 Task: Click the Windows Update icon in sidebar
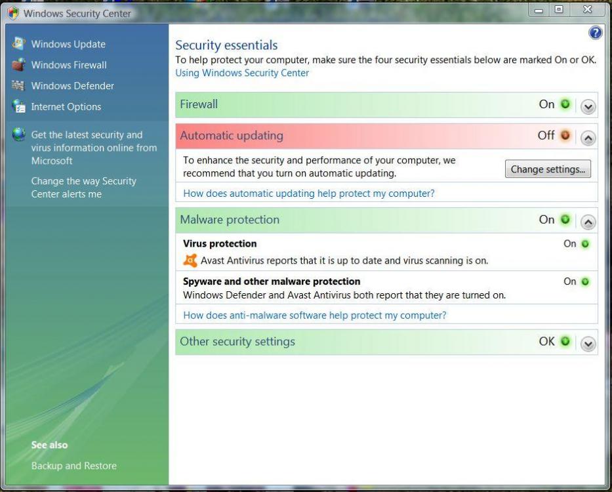click(18, 44)
